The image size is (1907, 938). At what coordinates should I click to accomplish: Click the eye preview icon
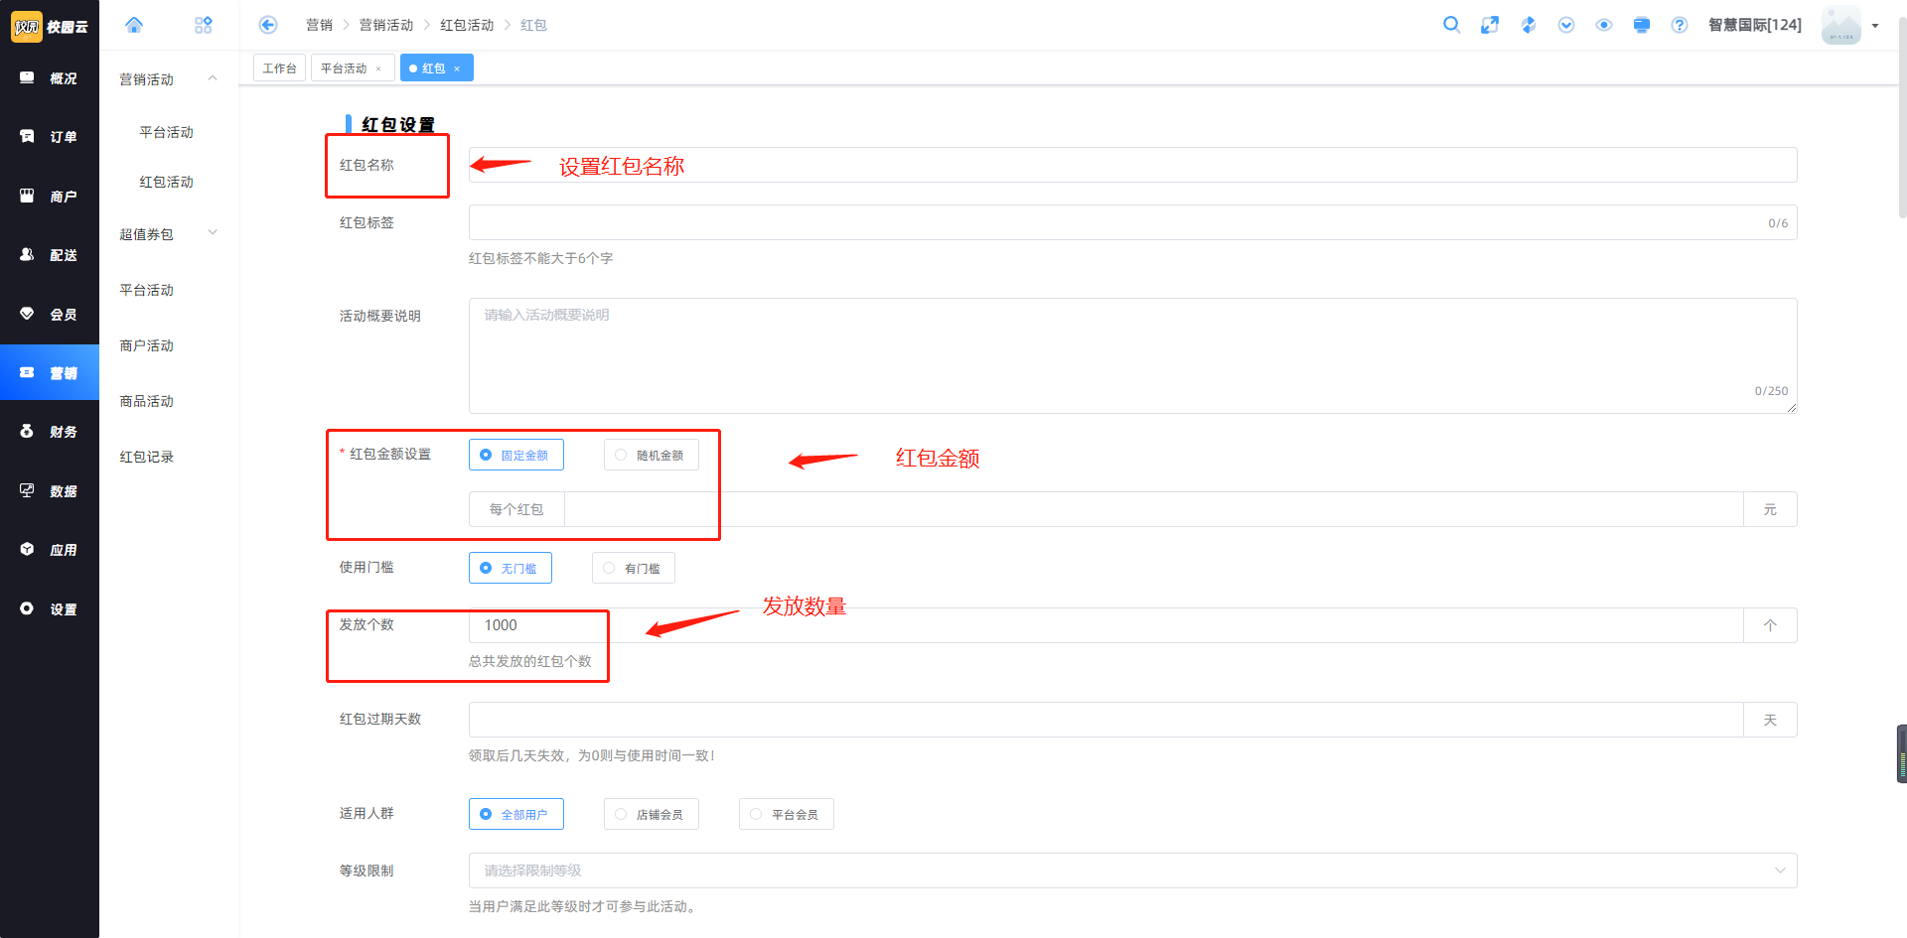coord(1603,25)
